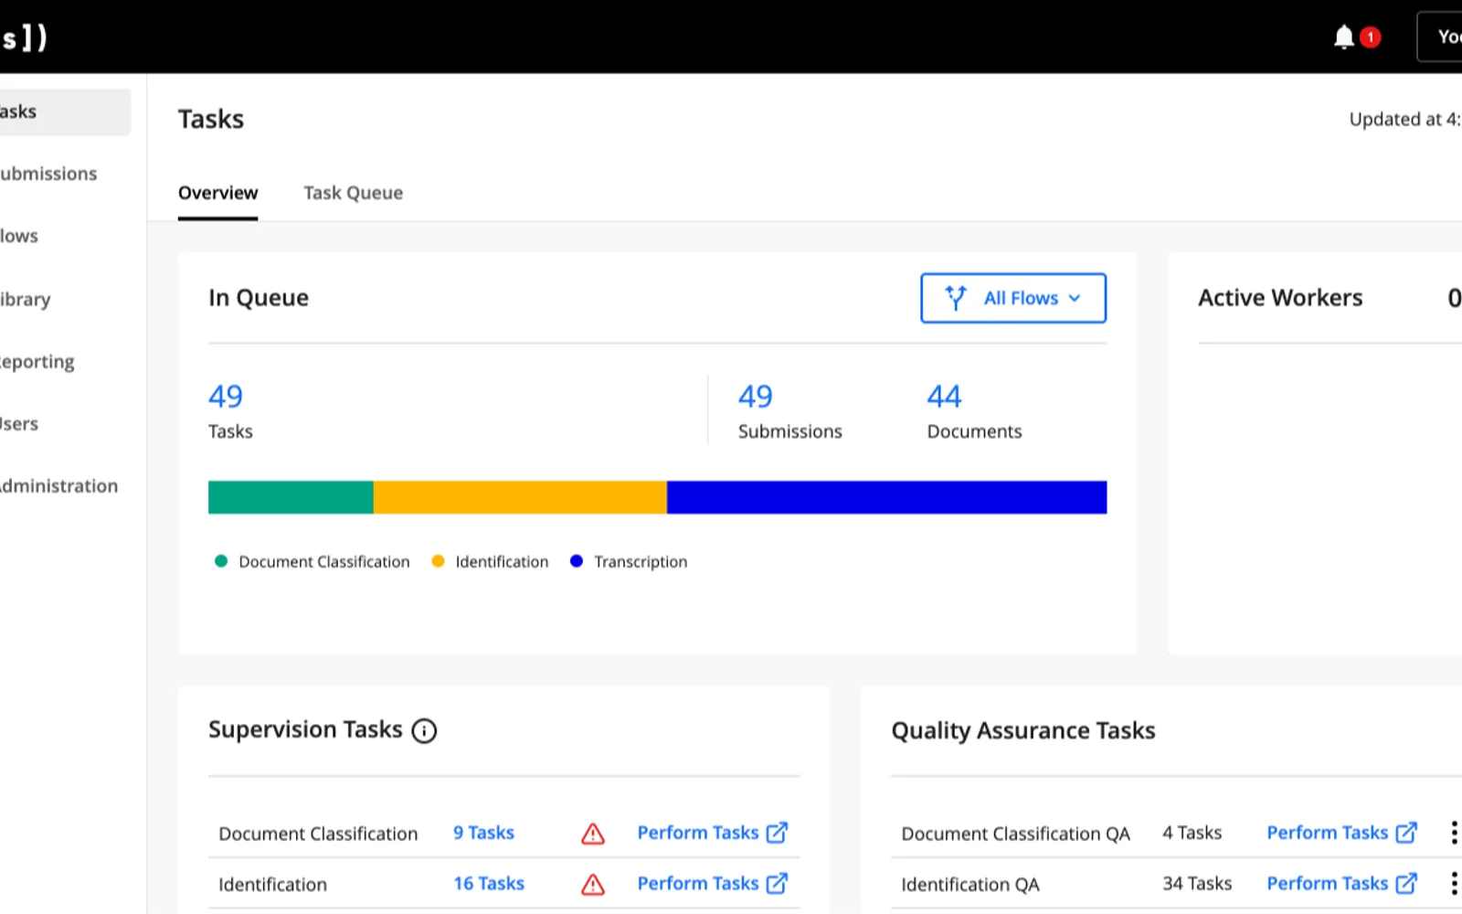Screen dimensions: 1462x914
Task: Click Identification legend entry
Action: tap(491, 561)
